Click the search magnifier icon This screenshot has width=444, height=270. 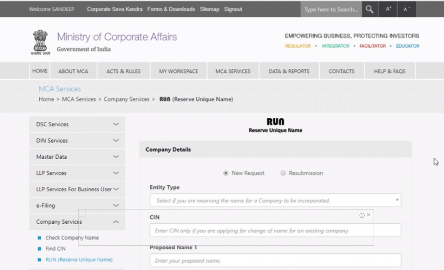pyautogui.click(x=369, y=9)
